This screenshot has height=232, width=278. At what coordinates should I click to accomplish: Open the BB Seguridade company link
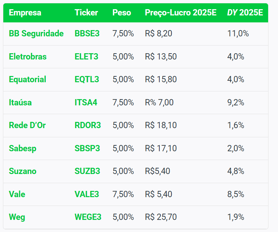36,33
